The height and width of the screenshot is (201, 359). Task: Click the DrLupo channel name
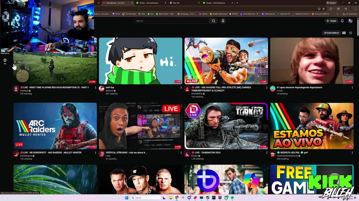[x=194, y=156]
